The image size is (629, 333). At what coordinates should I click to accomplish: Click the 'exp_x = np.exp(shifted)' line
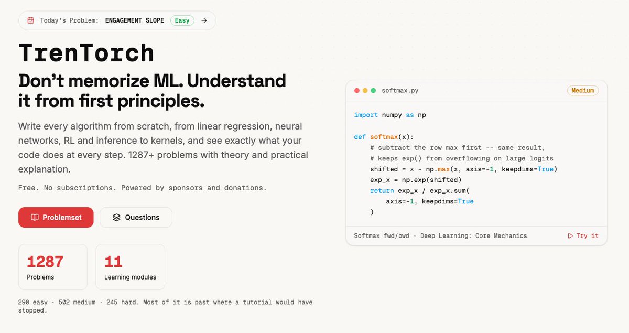(416, 180)
